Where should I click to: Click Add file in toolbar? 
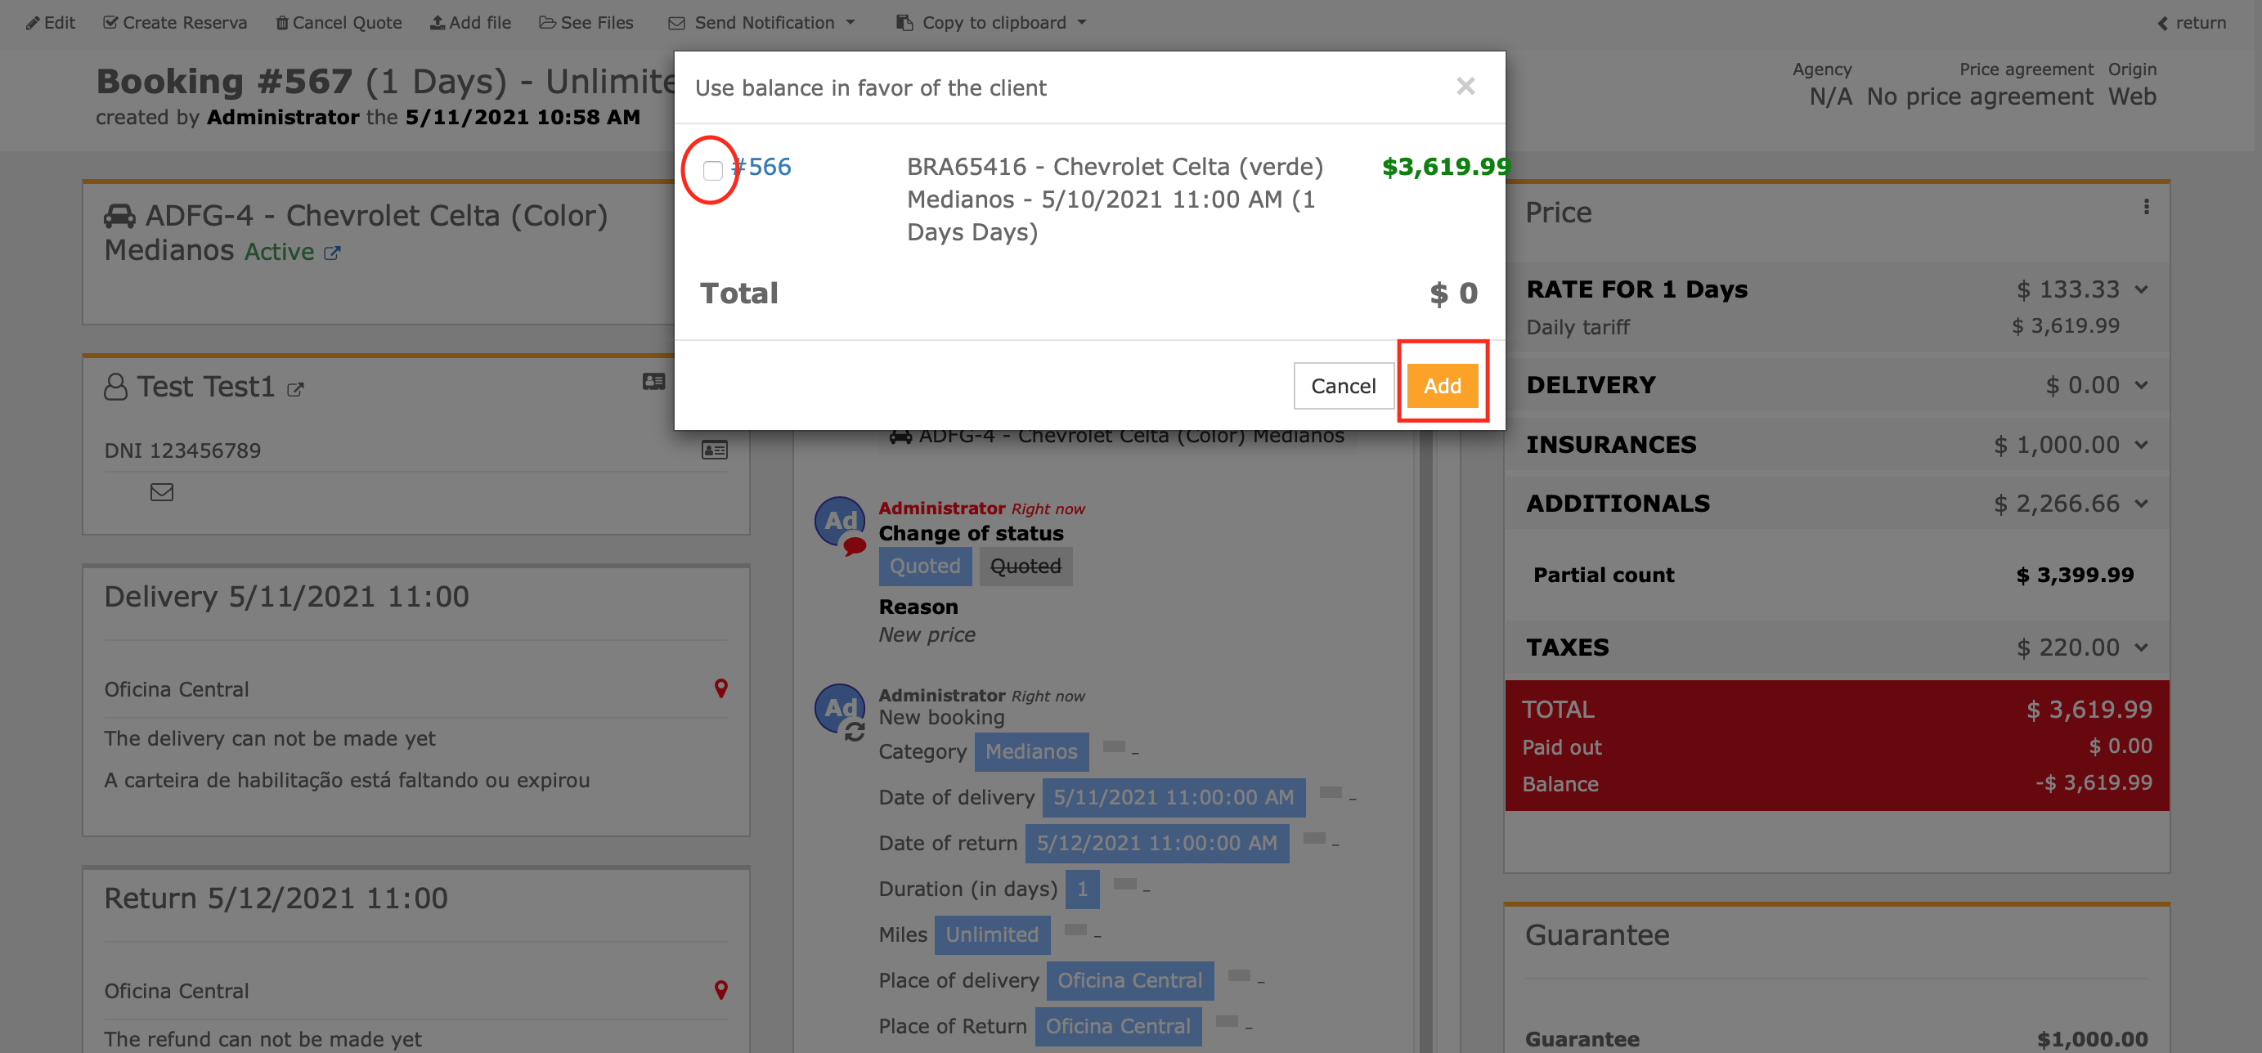[x=471, y=22]
